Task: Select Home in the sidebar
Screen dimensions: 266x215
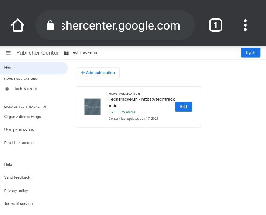Action: (x=10, y=68)
